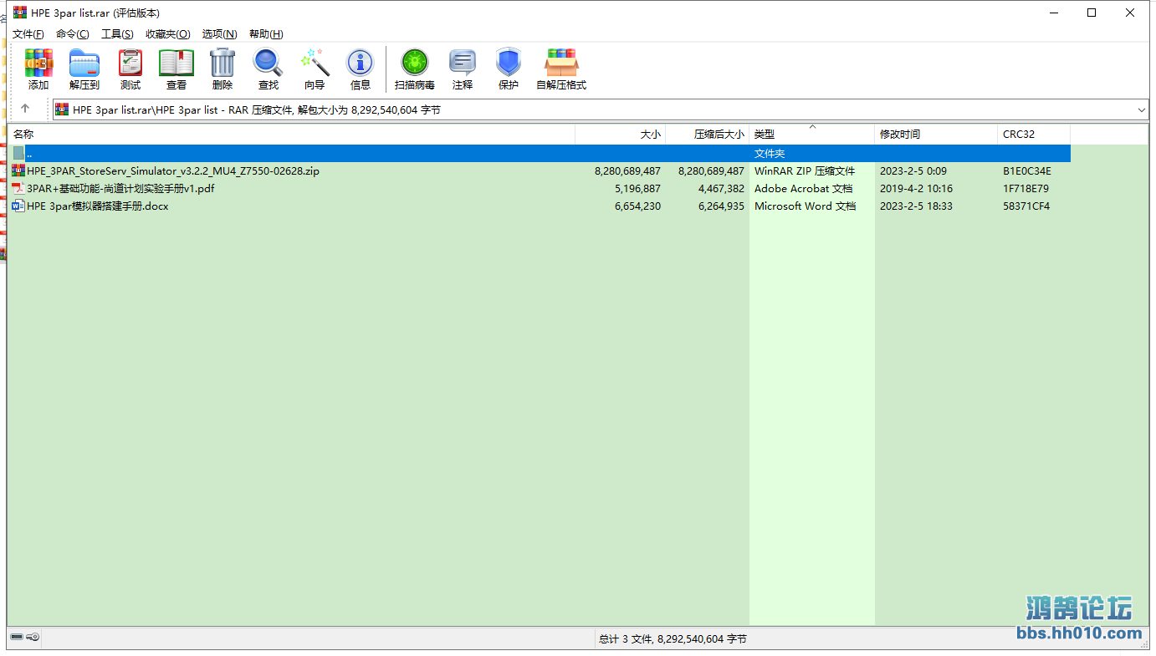Sort by CRC32 column header
Screen dimensions: 1156x656
pos(1034,134)
